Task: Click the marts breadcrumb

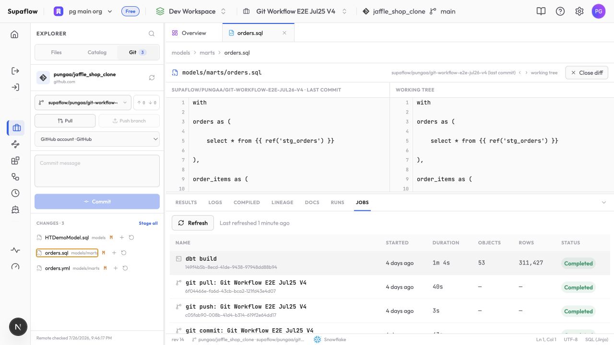Action: click(207, 53)
